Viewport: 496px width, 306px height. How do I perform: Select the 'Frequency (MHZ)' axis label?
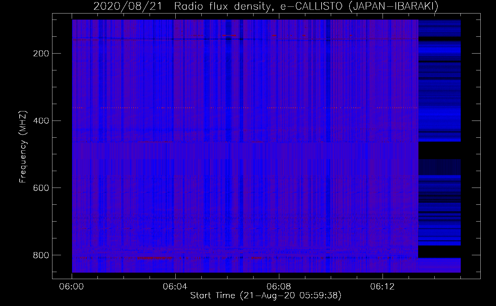[23, 147]
